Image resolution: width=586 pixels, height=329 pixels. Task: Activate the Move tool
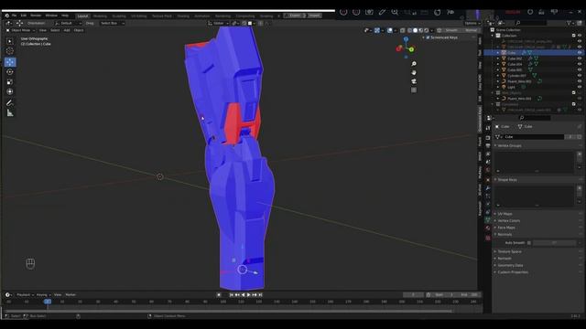pyautogui.click(x=10, y=62)
